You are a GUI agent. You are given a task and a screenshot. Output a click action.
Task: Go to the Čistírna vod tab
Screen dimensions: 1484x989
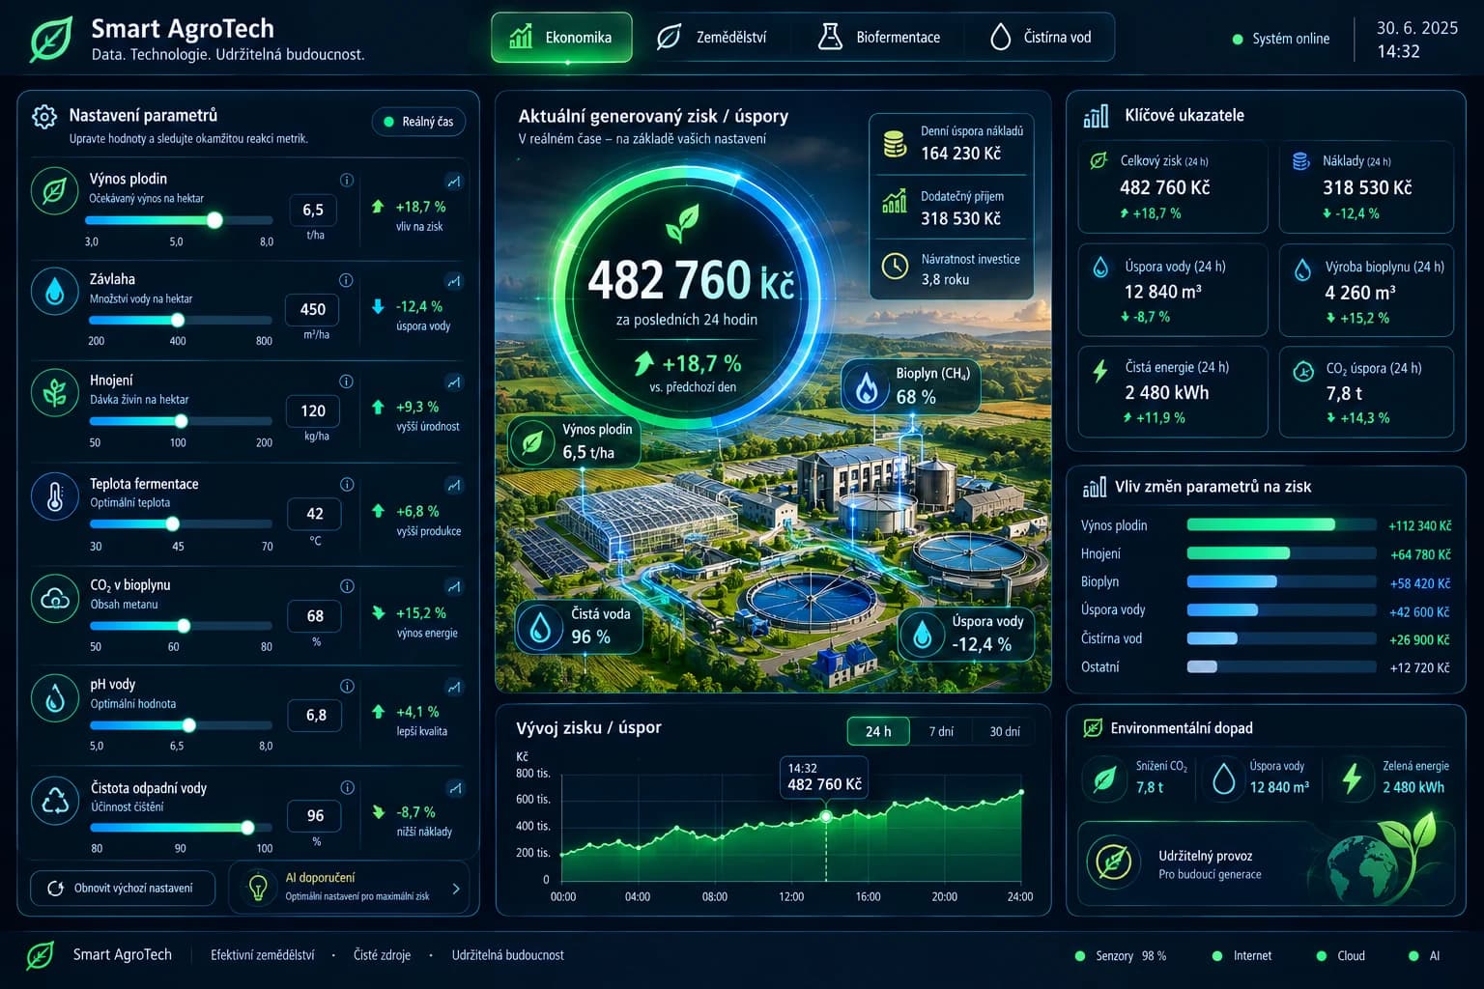coord(1042,38)
